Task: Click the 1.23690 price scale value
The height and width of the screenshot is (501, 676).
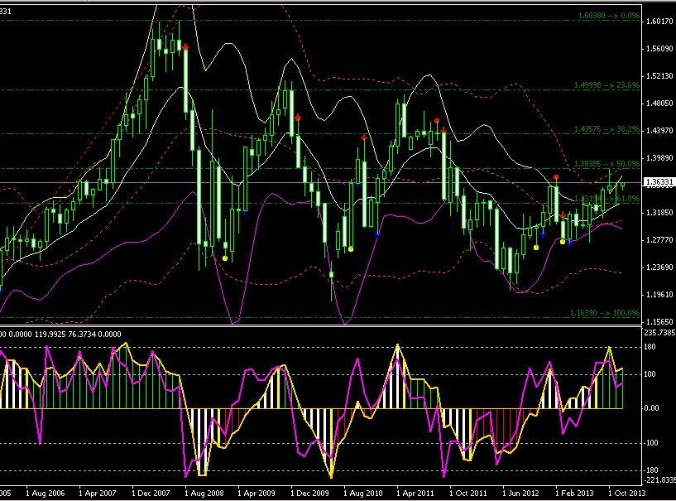Action: (659, 267)
